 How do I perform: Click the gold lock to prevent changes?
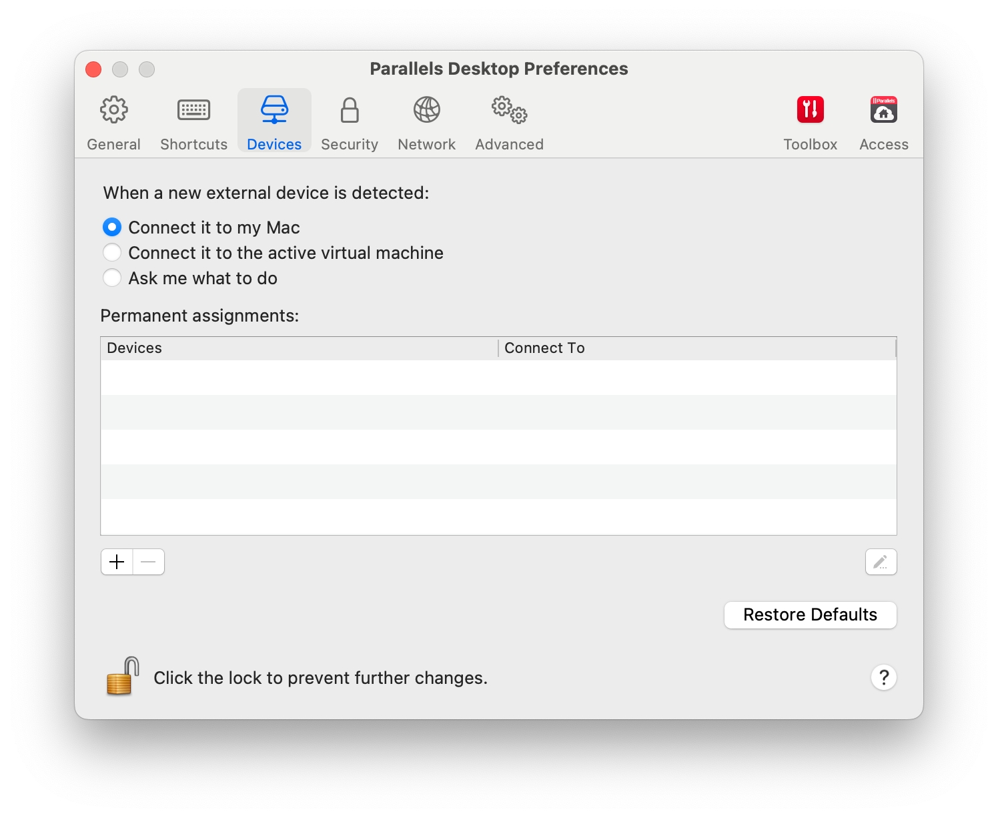[x=123, y=677]
